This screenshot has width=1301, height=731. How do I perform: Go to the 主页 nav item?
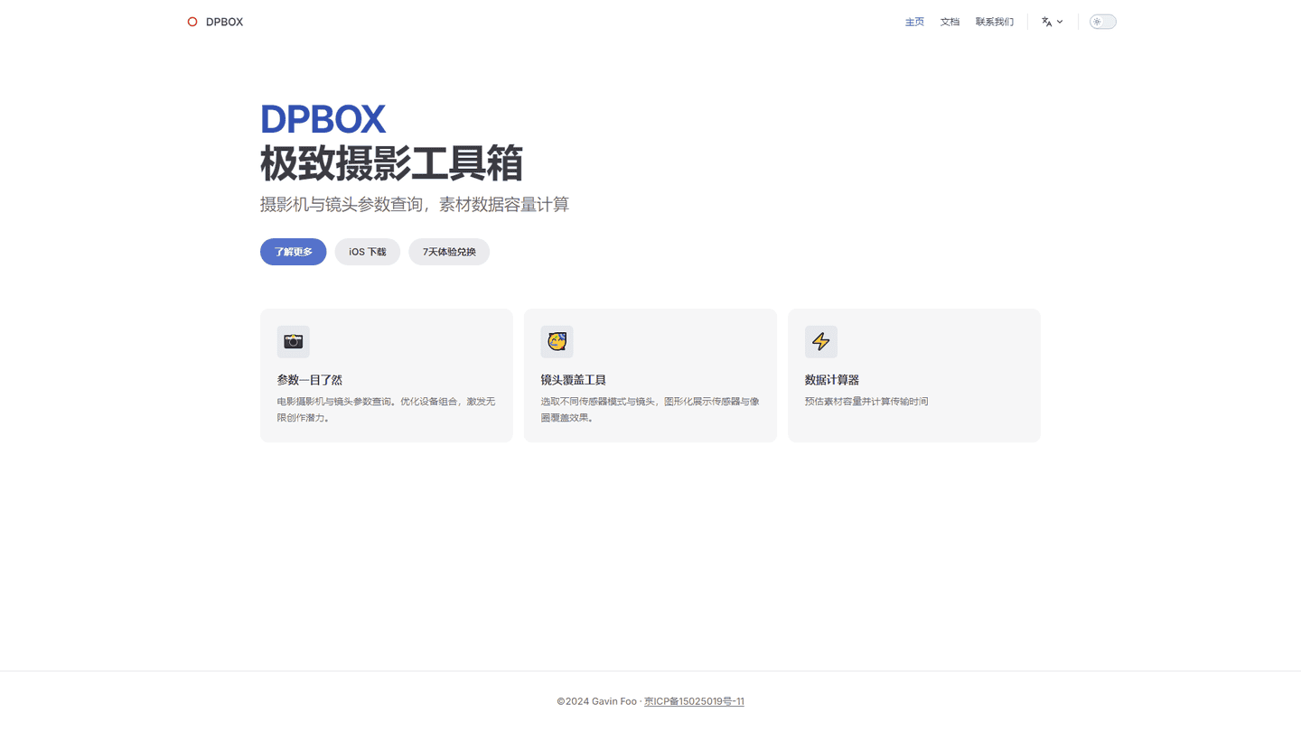(x=914, y=22)
